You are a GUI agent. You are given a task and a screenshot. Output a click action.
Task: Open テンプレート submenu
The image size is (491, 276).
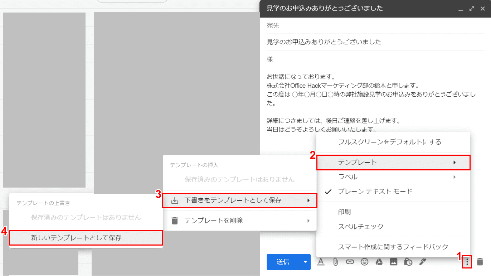(x=393, y=163)
